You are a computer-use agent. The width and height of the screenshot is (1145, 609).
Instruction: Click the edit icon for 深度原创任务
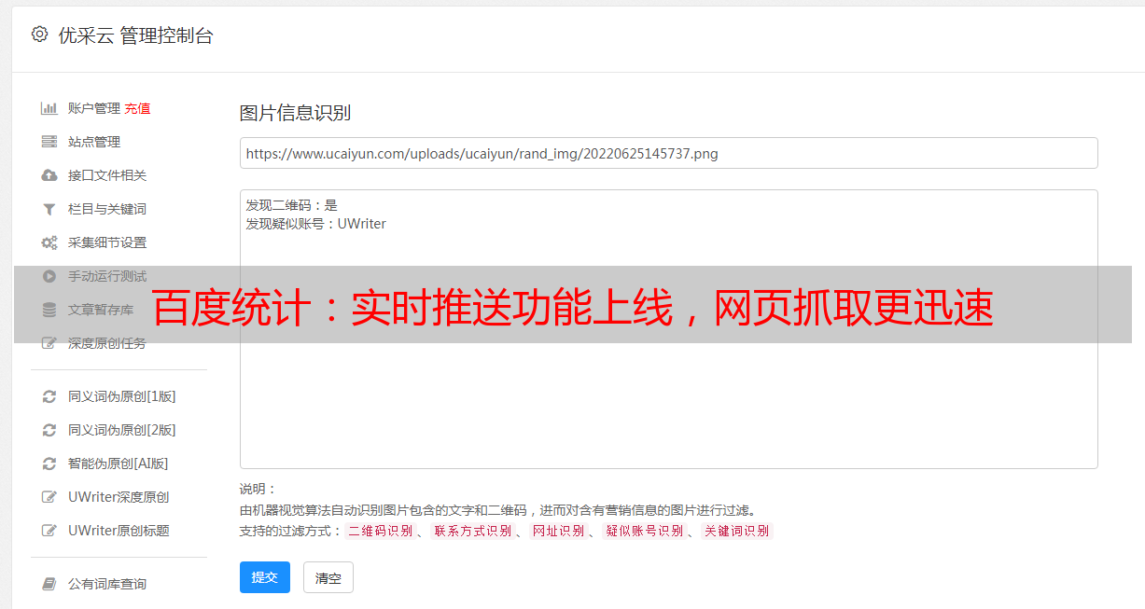click(x=49, y=343)
